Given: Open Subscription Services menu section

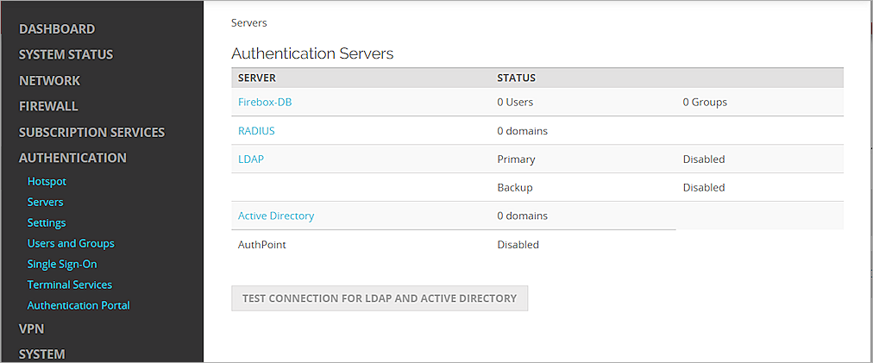Looking at the screenshot, I should point(91,133).
